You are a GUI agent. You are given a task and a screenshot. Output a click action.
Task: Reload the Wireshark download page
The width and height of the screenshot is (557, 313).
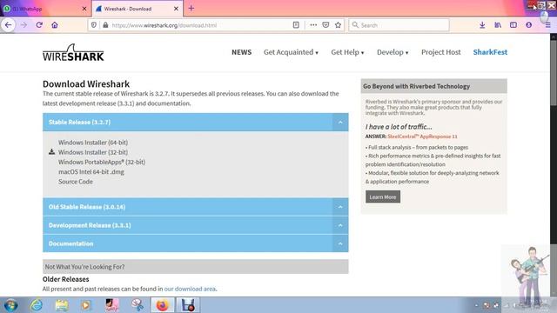pos(39,25)
